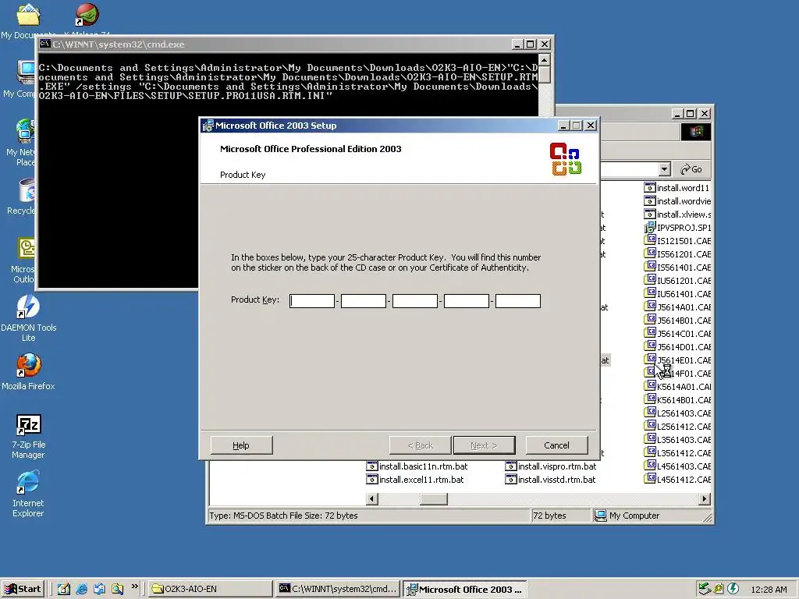Select IPVSPROJ.SP1 file in Explorer

pyautogui.click(x=677, y=228)
